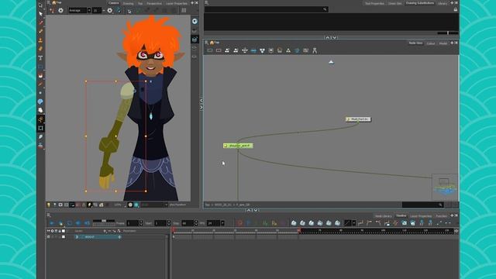Adjust the slider in Drawing Substitutions panel
This screenshot has width=496, height=279.
click(x=448, y=33)
